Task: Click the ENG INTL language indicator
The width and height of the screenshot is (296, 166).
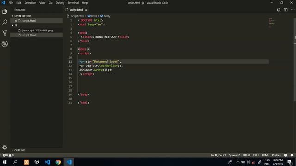Action: (x=267, y=162)
